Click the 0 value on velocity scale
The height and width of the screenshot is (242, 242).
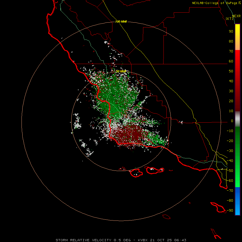[x=232, y=121]
